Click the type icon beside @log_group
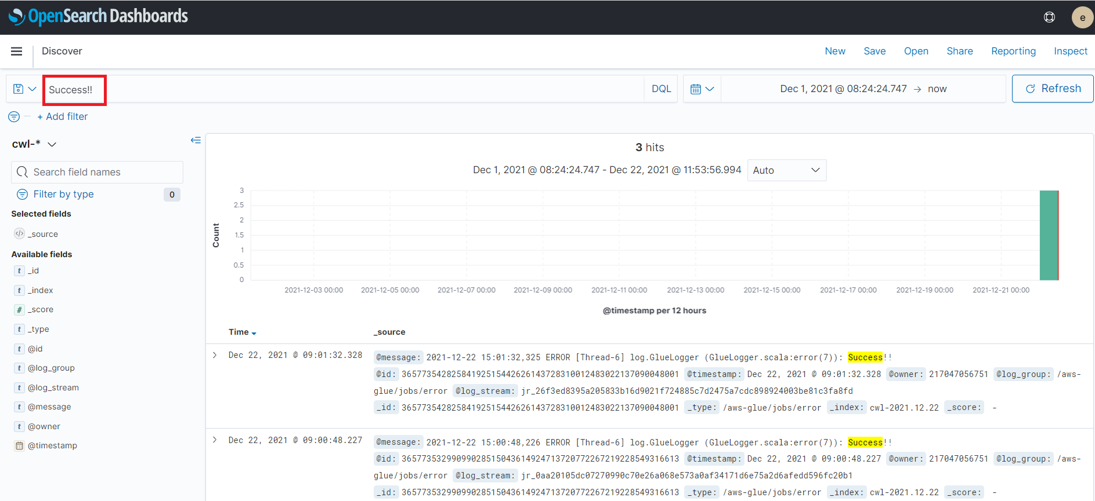This screenshot has width=1095, height=501. tap(19, 368)
